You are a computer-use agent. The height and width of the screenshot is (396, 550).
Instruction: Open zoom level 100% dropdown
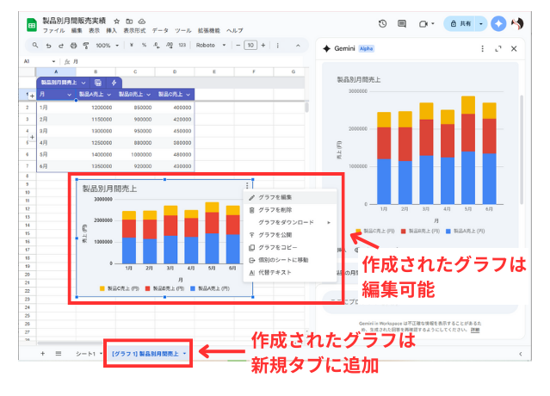click(x=108, y=45)
